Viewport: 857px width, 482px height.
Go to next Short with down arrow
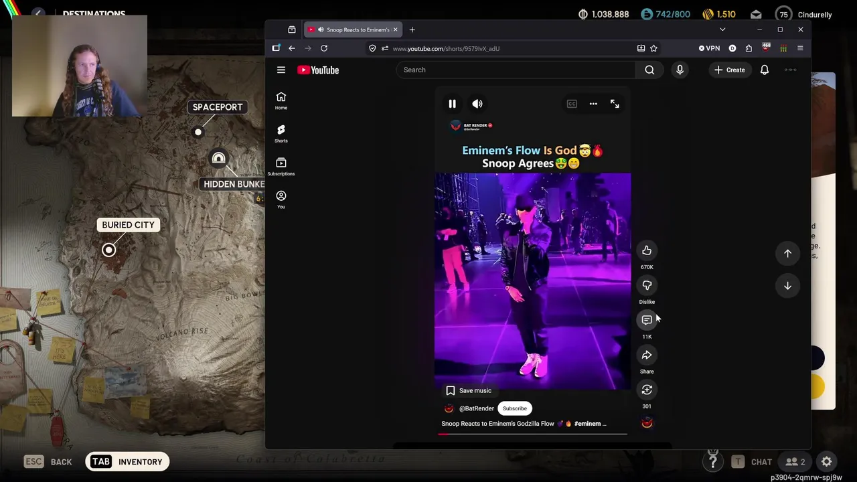(787, 286)
